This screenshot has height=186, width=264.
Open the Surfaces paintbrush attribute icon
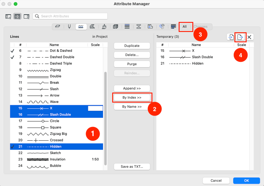point(104,27)
